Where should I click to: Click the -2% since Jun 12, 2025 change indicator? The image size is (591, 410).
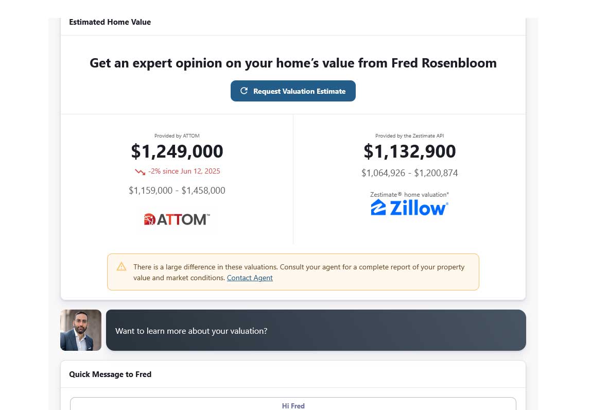pyautogui.click(x=184, y=171)
